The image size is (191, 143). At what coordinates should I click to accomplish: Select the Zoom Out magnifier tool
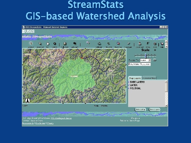[x=40, y=43]
